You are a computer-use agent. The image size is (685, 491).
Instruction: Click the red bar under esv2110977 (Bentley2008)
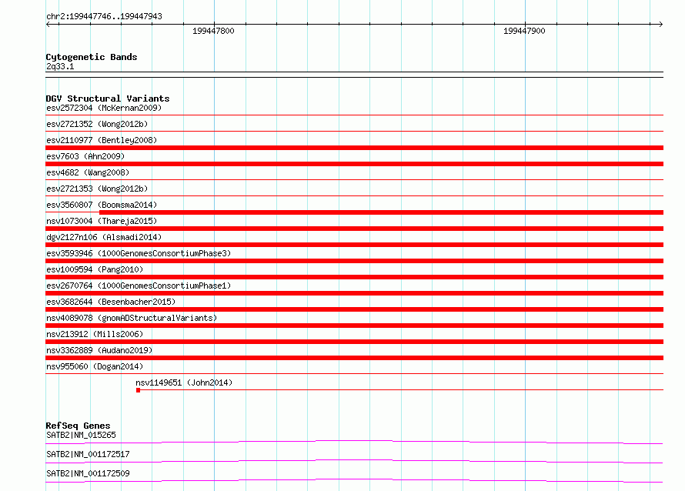pyautogui.click(x=354, y=148)
